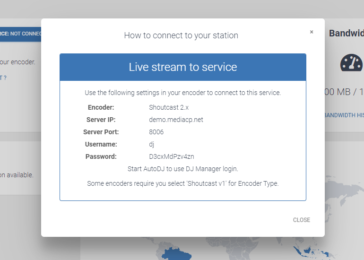Click the password value D3cxMdPzv4zn

coord(172,156)
